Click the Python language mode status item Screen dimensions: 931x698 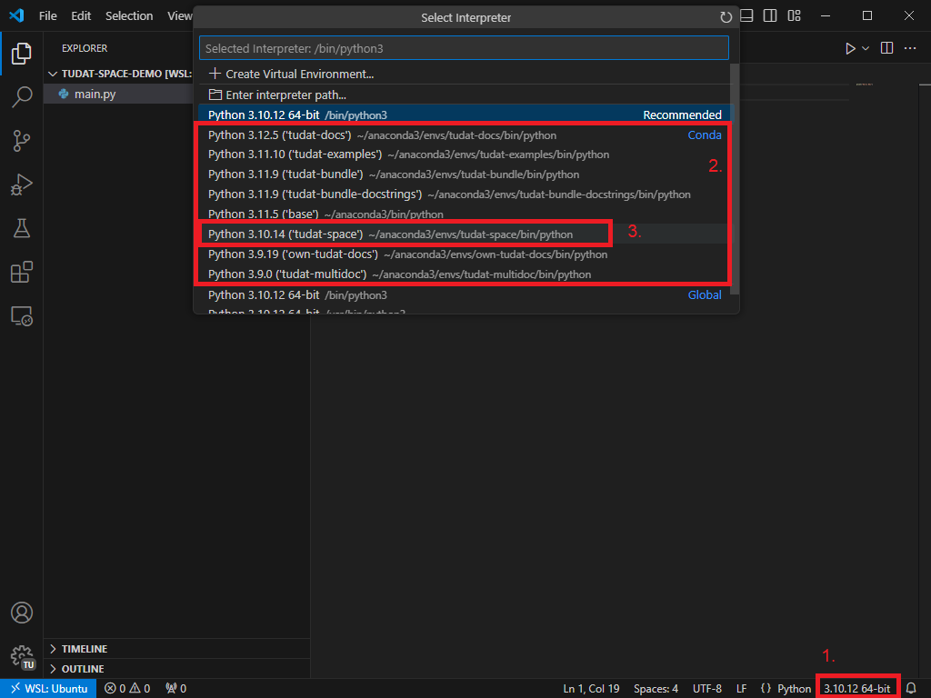(x=794, y=689)
